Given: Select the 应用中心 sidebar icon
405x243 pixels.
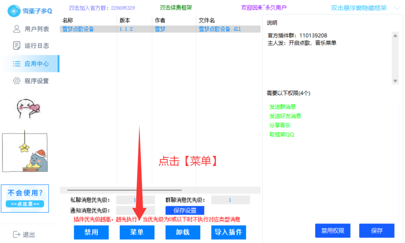Looking at the screenshot, I should (17, 64).
